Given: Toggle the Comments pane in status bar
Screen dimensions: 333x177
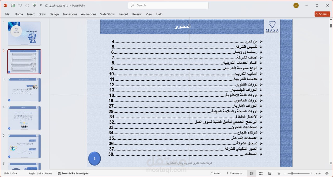Looking at the screenshot, I should [x=234, y=173].
